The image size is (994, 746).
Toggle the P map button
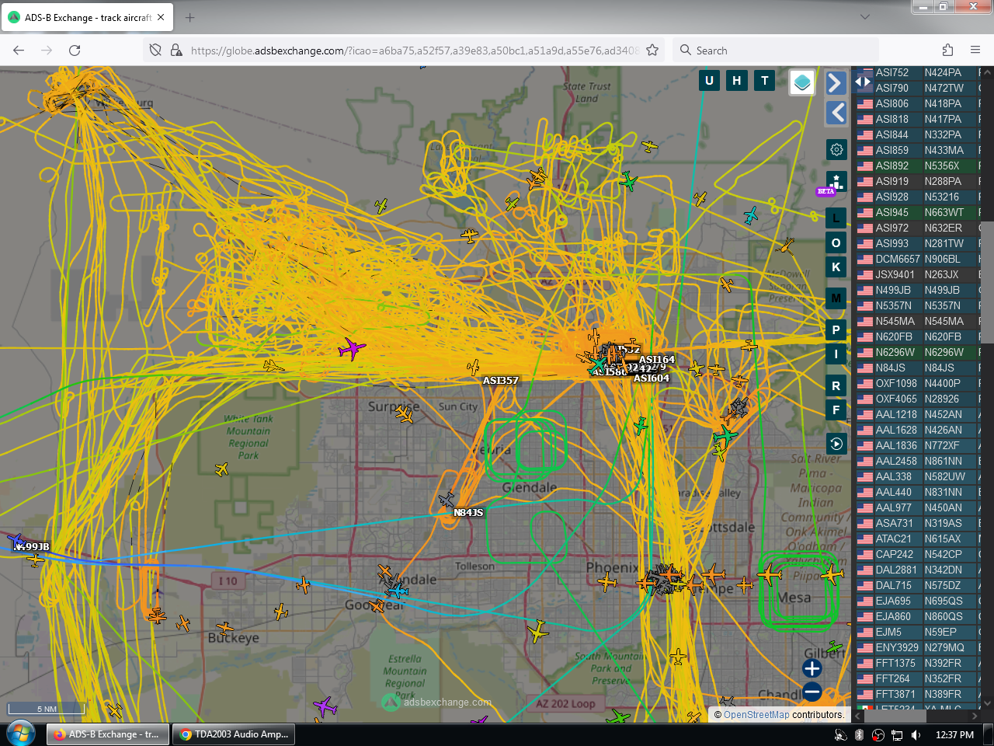(x=836, y=329)
